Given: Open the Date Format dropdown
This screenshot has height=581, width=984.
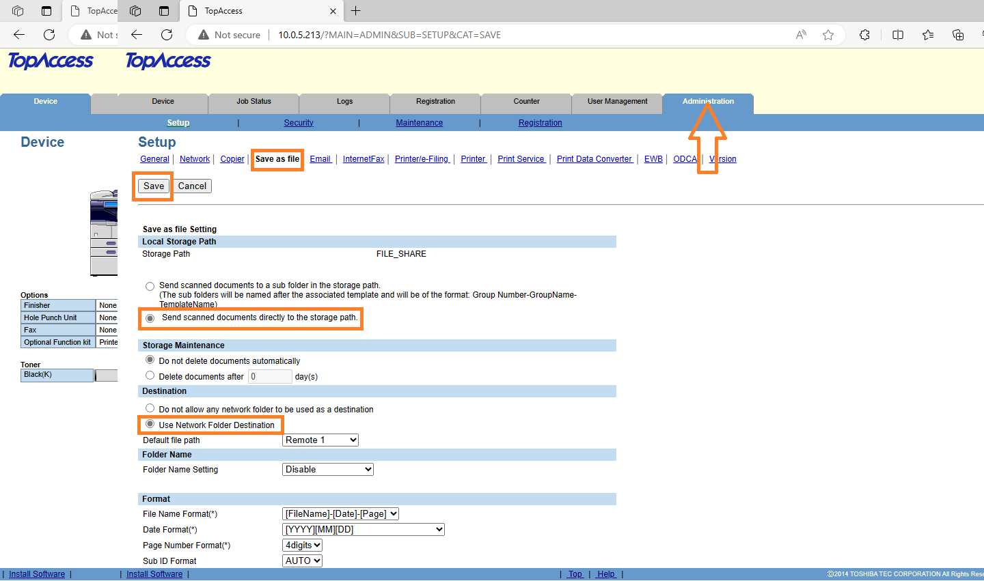Looking at the screenshot, I should coord(363,530).
